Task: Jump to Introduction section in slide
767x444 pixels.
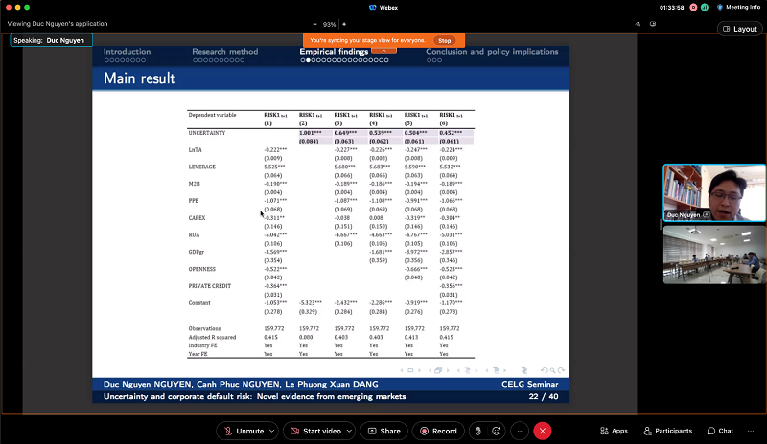Action: pos(127,52)
